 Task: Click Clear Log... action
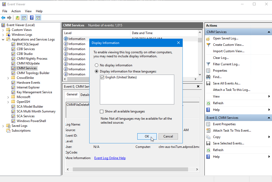pos(221,58)
